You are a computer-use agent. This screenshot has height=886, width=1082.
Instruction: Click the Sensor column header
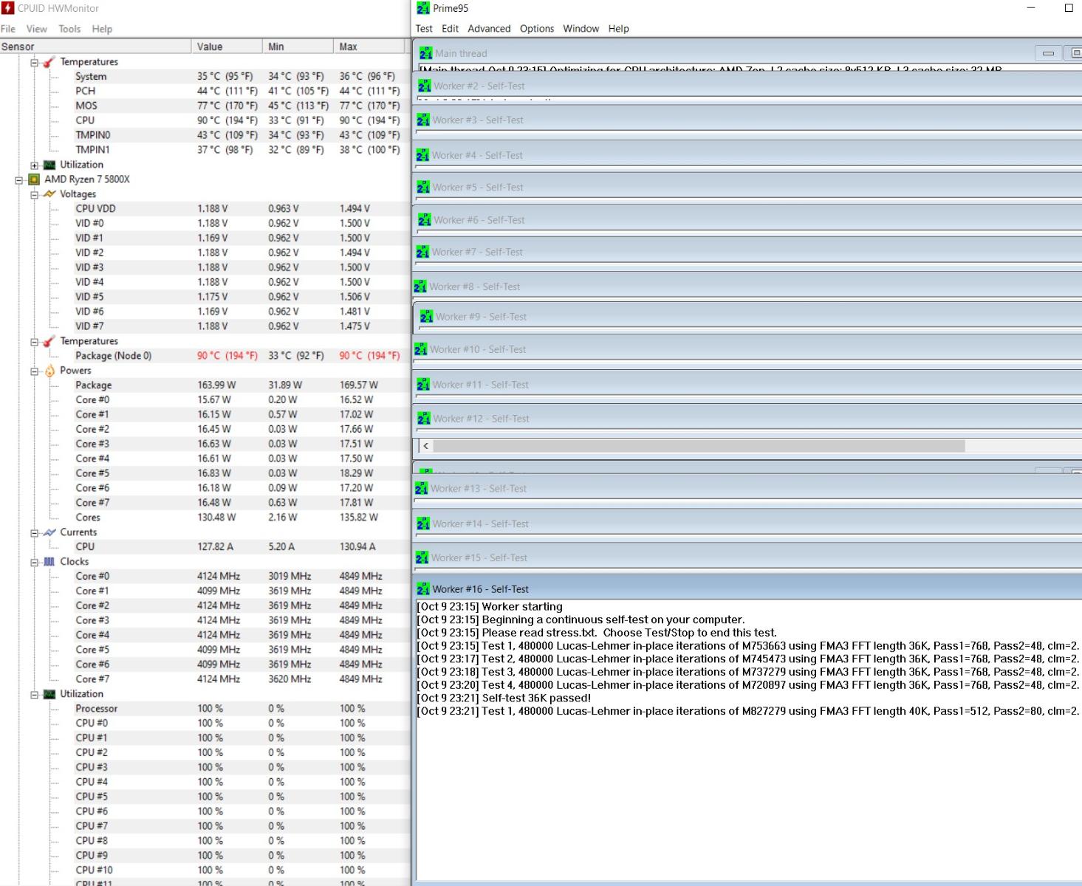tap(95, 47)
